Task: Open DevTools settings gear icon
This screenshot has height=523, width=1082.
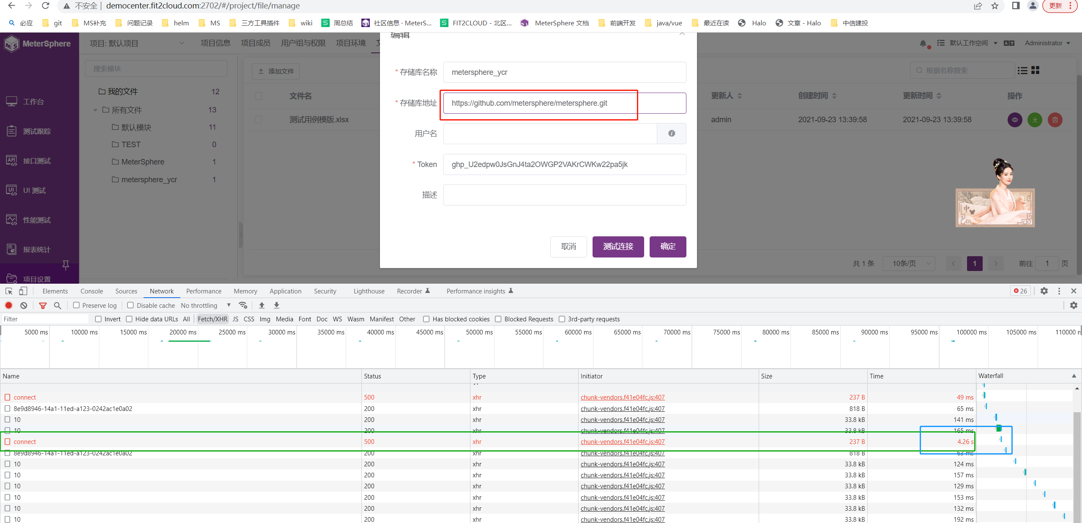Action: pos(1044,291)
